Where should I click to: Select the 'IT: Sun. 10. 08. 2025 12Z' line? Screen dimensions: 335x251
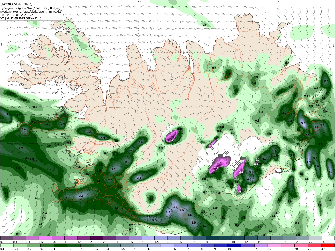coord(17,15)
